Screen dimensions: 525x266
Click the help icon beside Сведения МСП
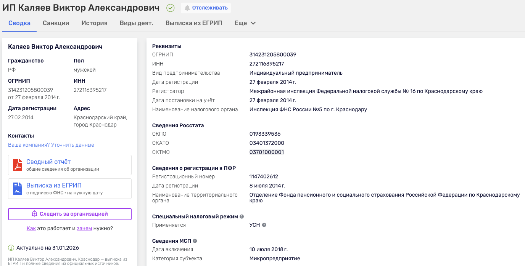pos(195,241)
